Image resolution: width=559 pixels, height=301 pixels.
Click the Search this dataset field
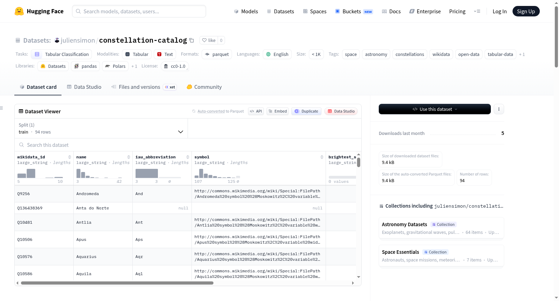click(x=188, y=145)
